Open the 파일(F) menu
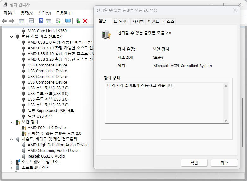This screenshot has width=247, height=181. click(x=9, y=13)
